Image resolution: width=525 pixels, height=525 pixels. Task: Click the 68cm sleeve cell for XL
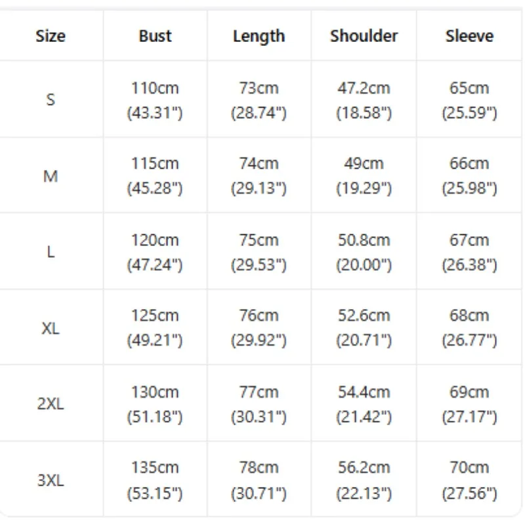point(469,327)
